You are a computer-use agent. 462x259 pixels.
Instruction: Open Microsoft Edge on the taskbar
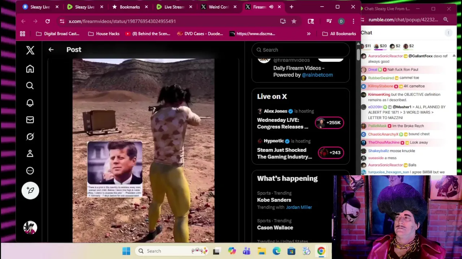276,251
